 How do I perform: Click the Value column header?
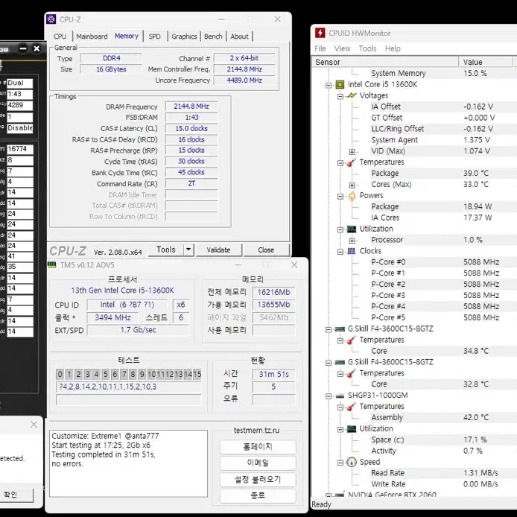click(485, 62)
